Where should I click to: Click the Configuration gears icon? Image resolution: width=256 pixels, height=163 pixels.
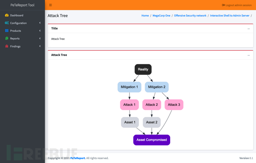pos(7,23)
